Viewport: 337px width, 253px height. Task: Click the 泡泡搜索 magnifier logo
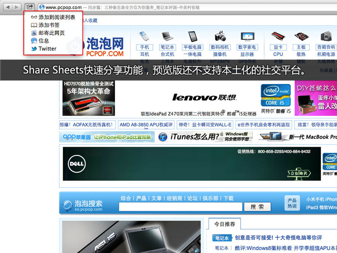pos(67,205)
